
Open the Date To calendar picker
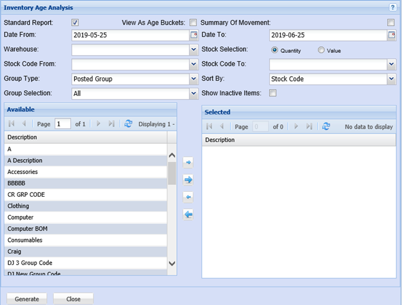pyautogui.click(x=391, y=35)
